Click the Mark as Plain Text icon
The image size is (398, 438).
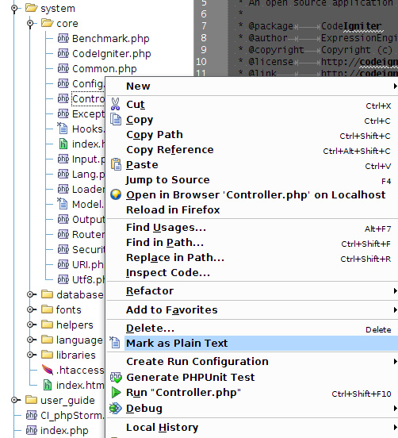click(x=115, y=343)
